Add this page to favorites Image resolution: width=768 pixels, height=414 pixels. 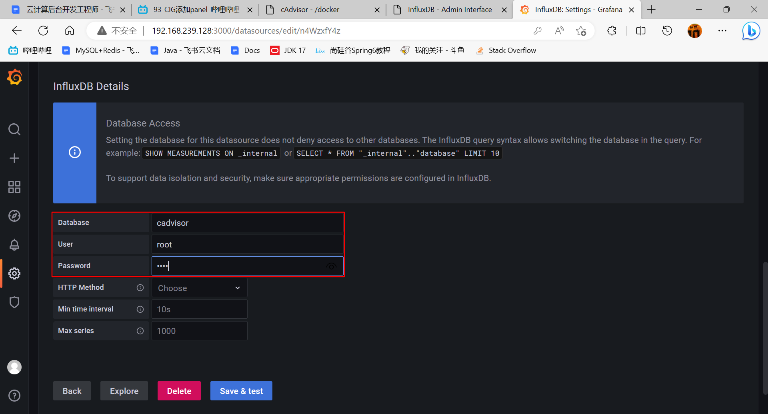click(x=581, y=30)
